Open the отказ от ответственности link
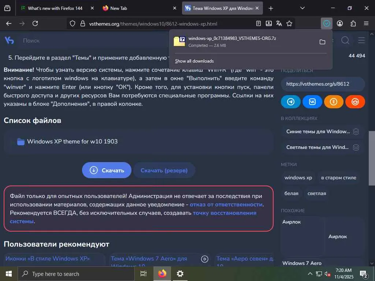 226,205
